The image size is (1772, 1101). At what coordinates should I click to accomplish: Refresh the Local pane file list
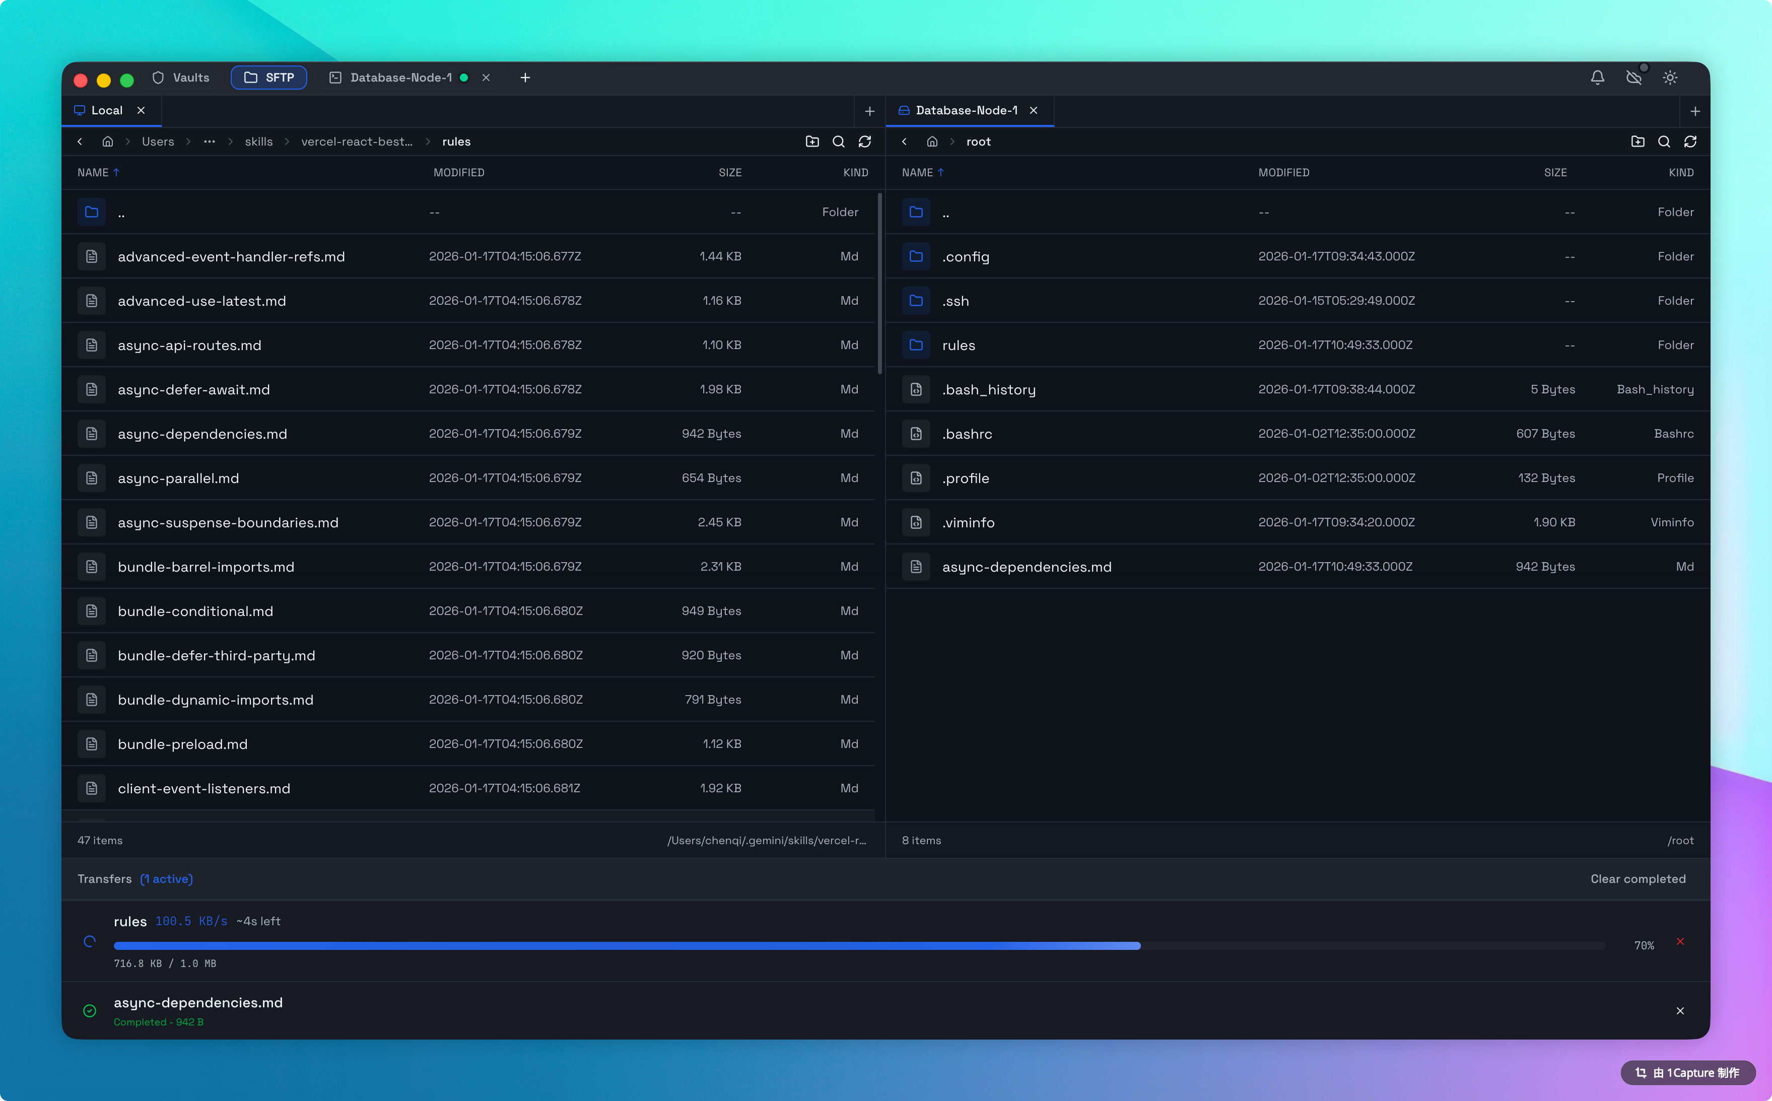(865, 141)
